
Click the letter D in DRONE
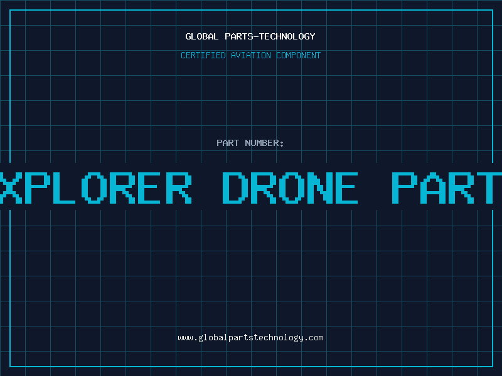(236, 188)
